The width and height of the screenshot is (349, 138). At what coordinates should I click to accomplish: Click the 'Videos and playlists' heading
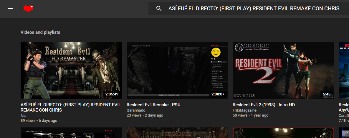point(40,32)
